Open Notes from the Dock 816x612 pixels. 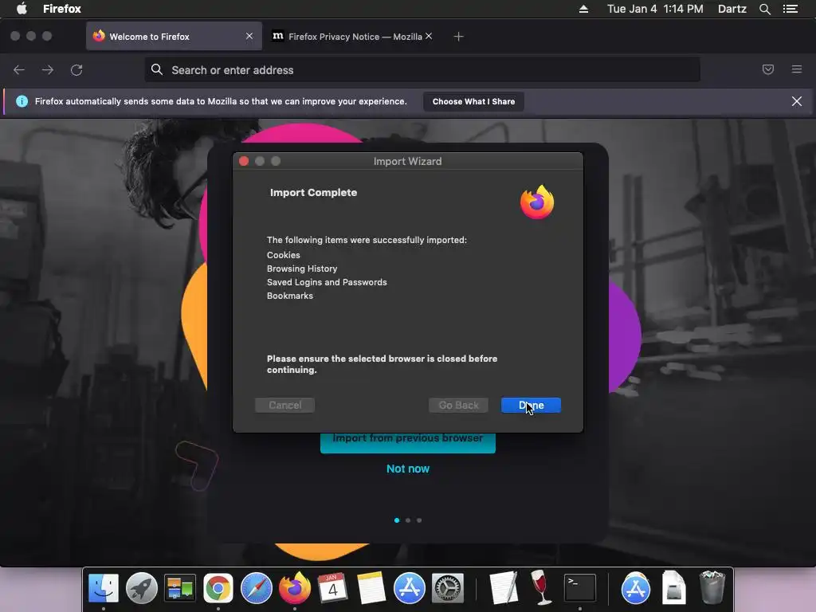point(371,588)
